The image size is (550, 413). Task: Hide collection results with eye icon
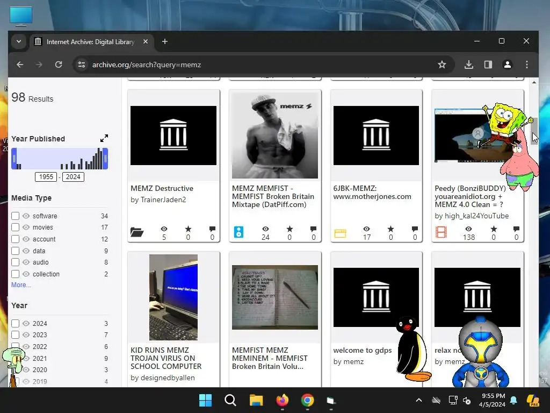pos(26,274)
